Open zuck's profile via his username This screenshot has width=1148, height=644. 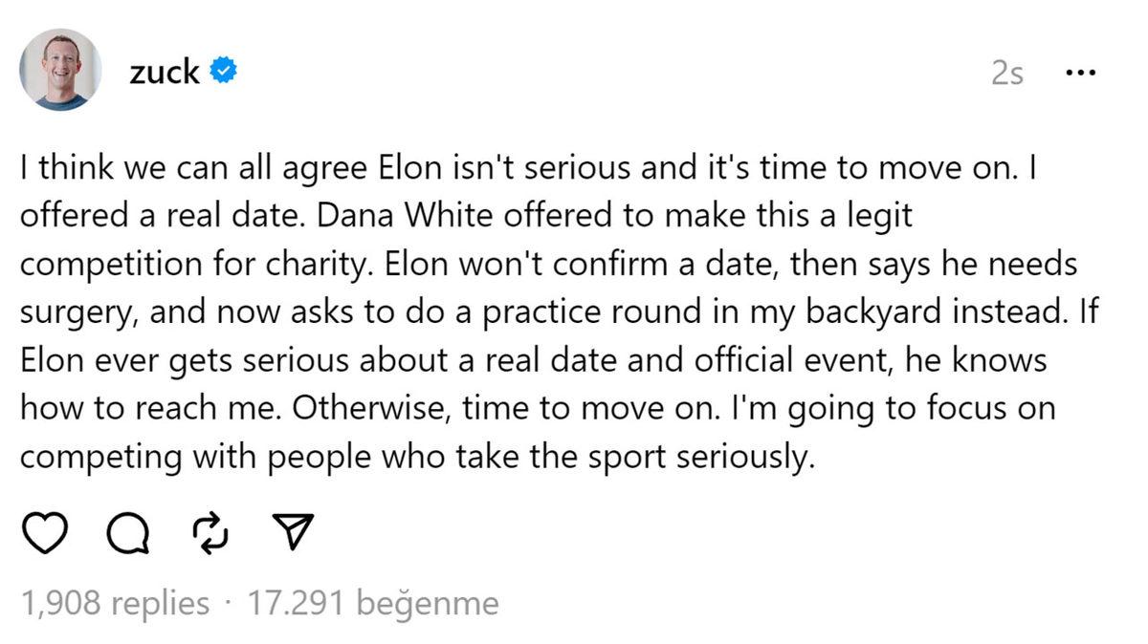[x=167, y=70]
